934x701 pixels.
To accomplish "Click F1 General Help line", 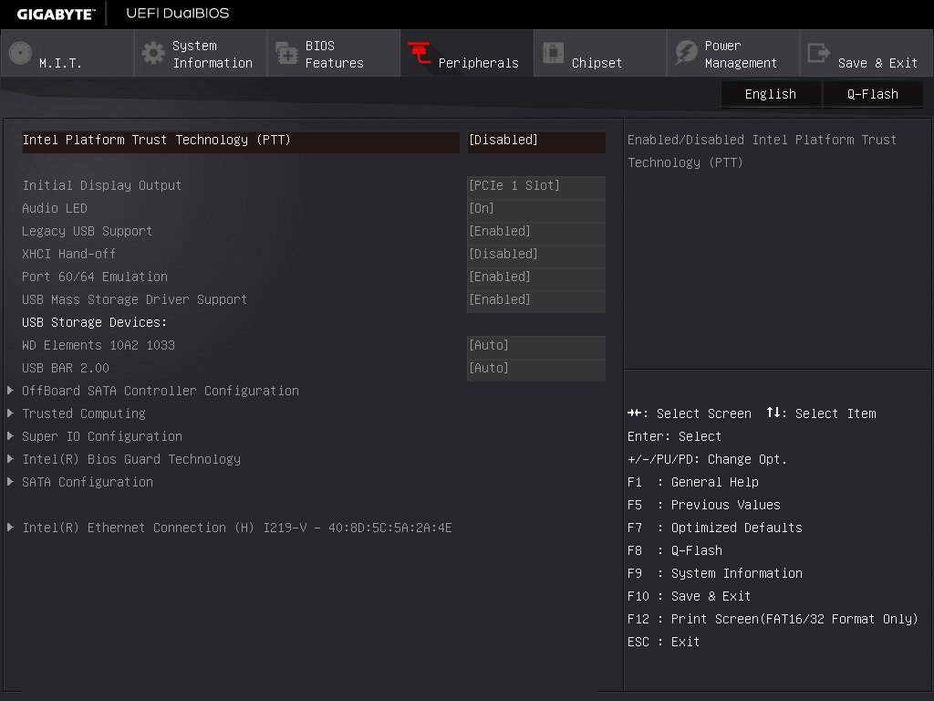I will (x=693, y=482).
